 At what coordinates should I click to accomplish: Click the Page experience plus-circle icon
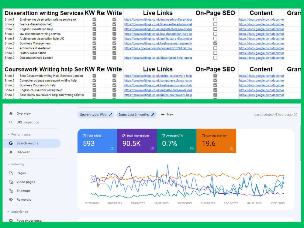pos(11,220)
